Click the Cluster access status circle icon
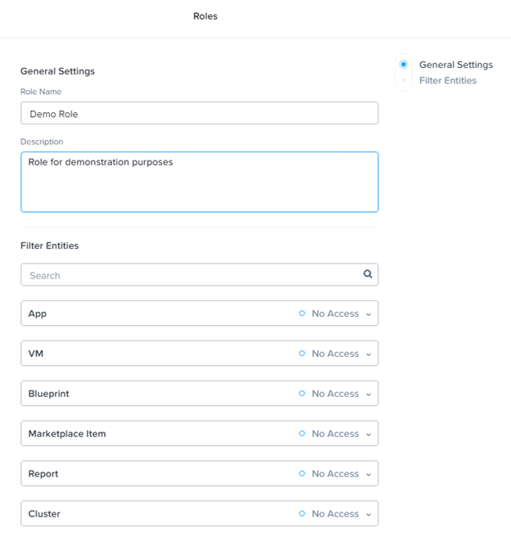The width and height of the screenshot is (511, 537). tap(301, 514)
